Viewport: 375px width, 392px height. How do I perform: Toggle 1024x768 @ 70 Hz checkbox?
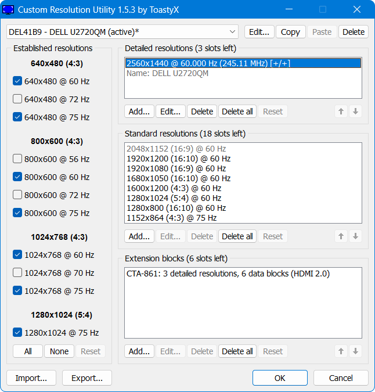point(17,273)
